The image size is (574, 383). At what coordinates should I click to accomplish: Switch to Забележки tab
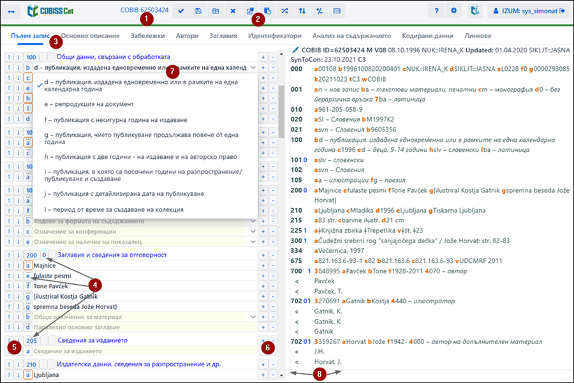pyautogui.click(x=147, y=36)
